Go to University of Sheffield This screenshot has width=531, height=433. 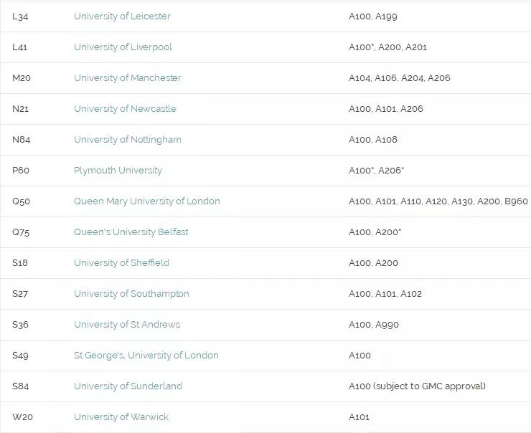tap(121, 263)
